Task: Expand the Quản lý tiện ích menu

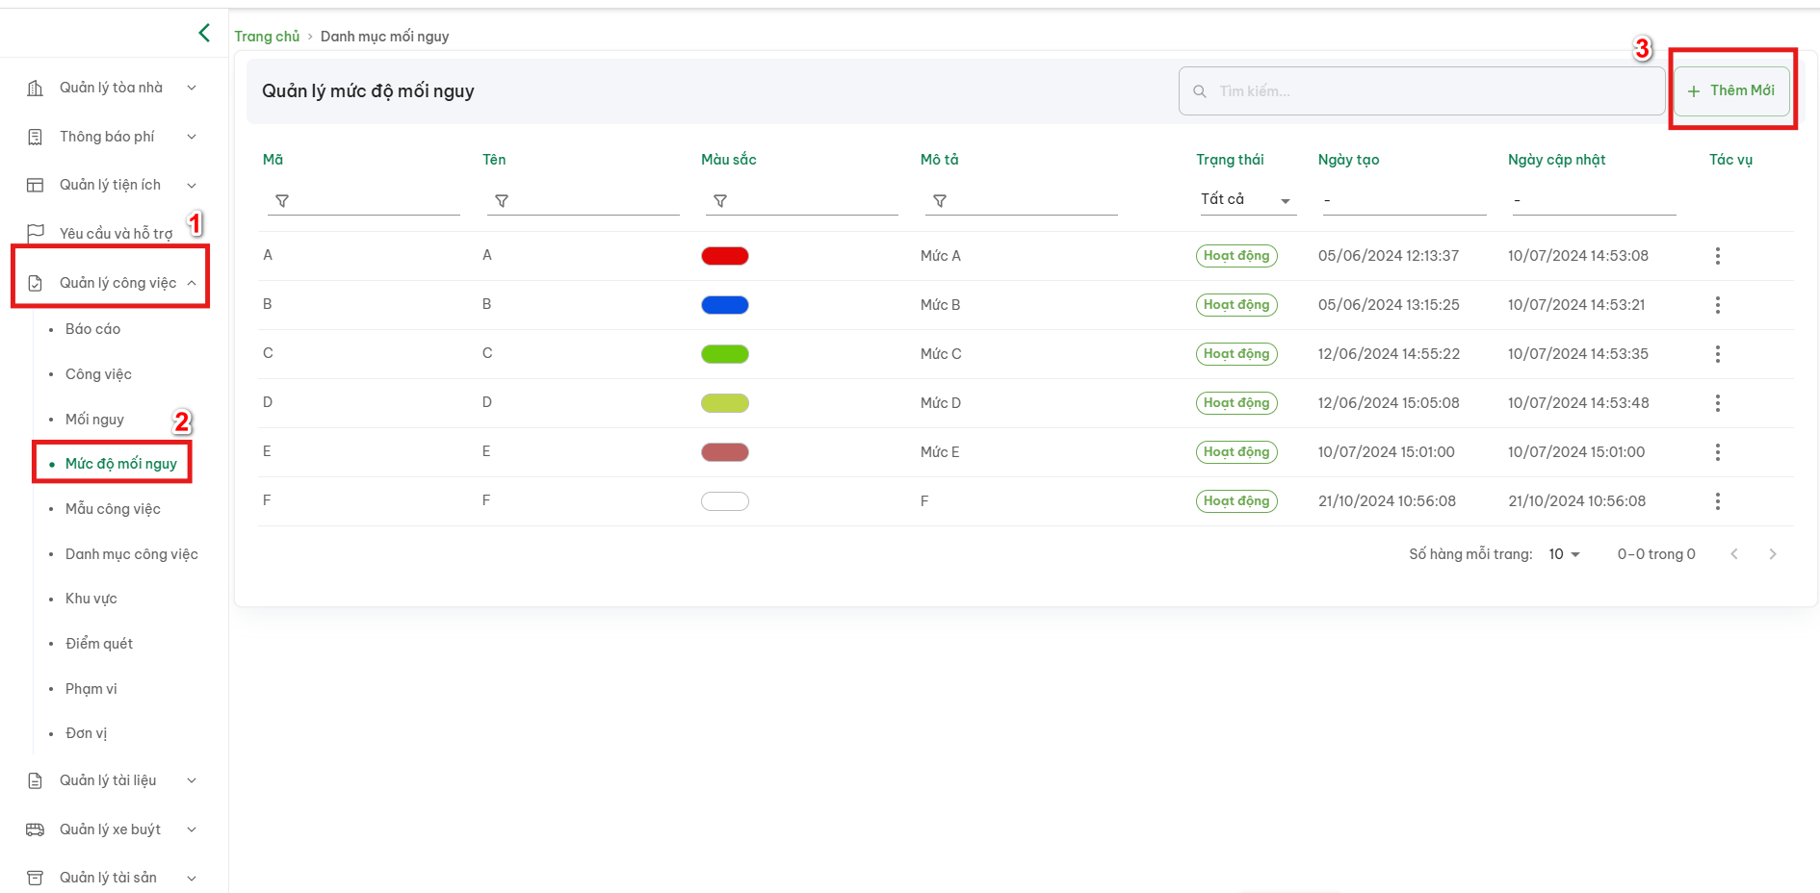Action: pyautogui.click(x=192, y=185)
